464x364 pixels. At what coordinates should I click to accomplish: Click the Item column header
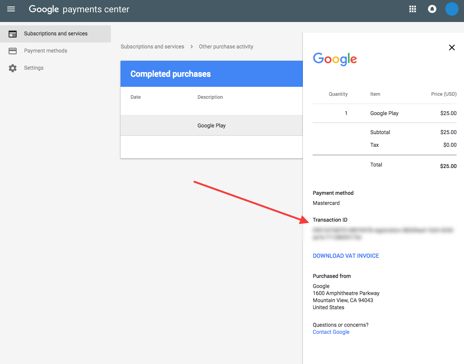coord(375,94)
